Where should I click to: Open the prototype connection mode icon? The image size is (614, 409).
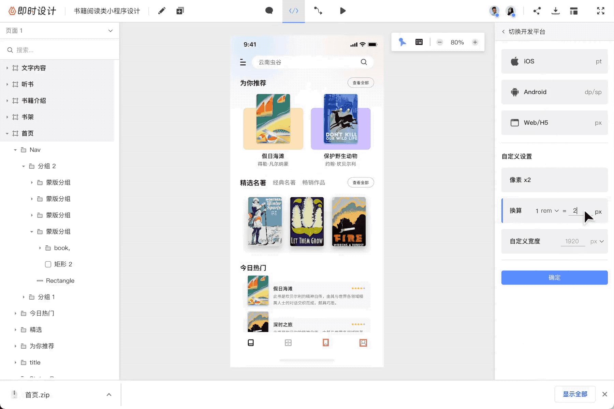tap(318, 11)
